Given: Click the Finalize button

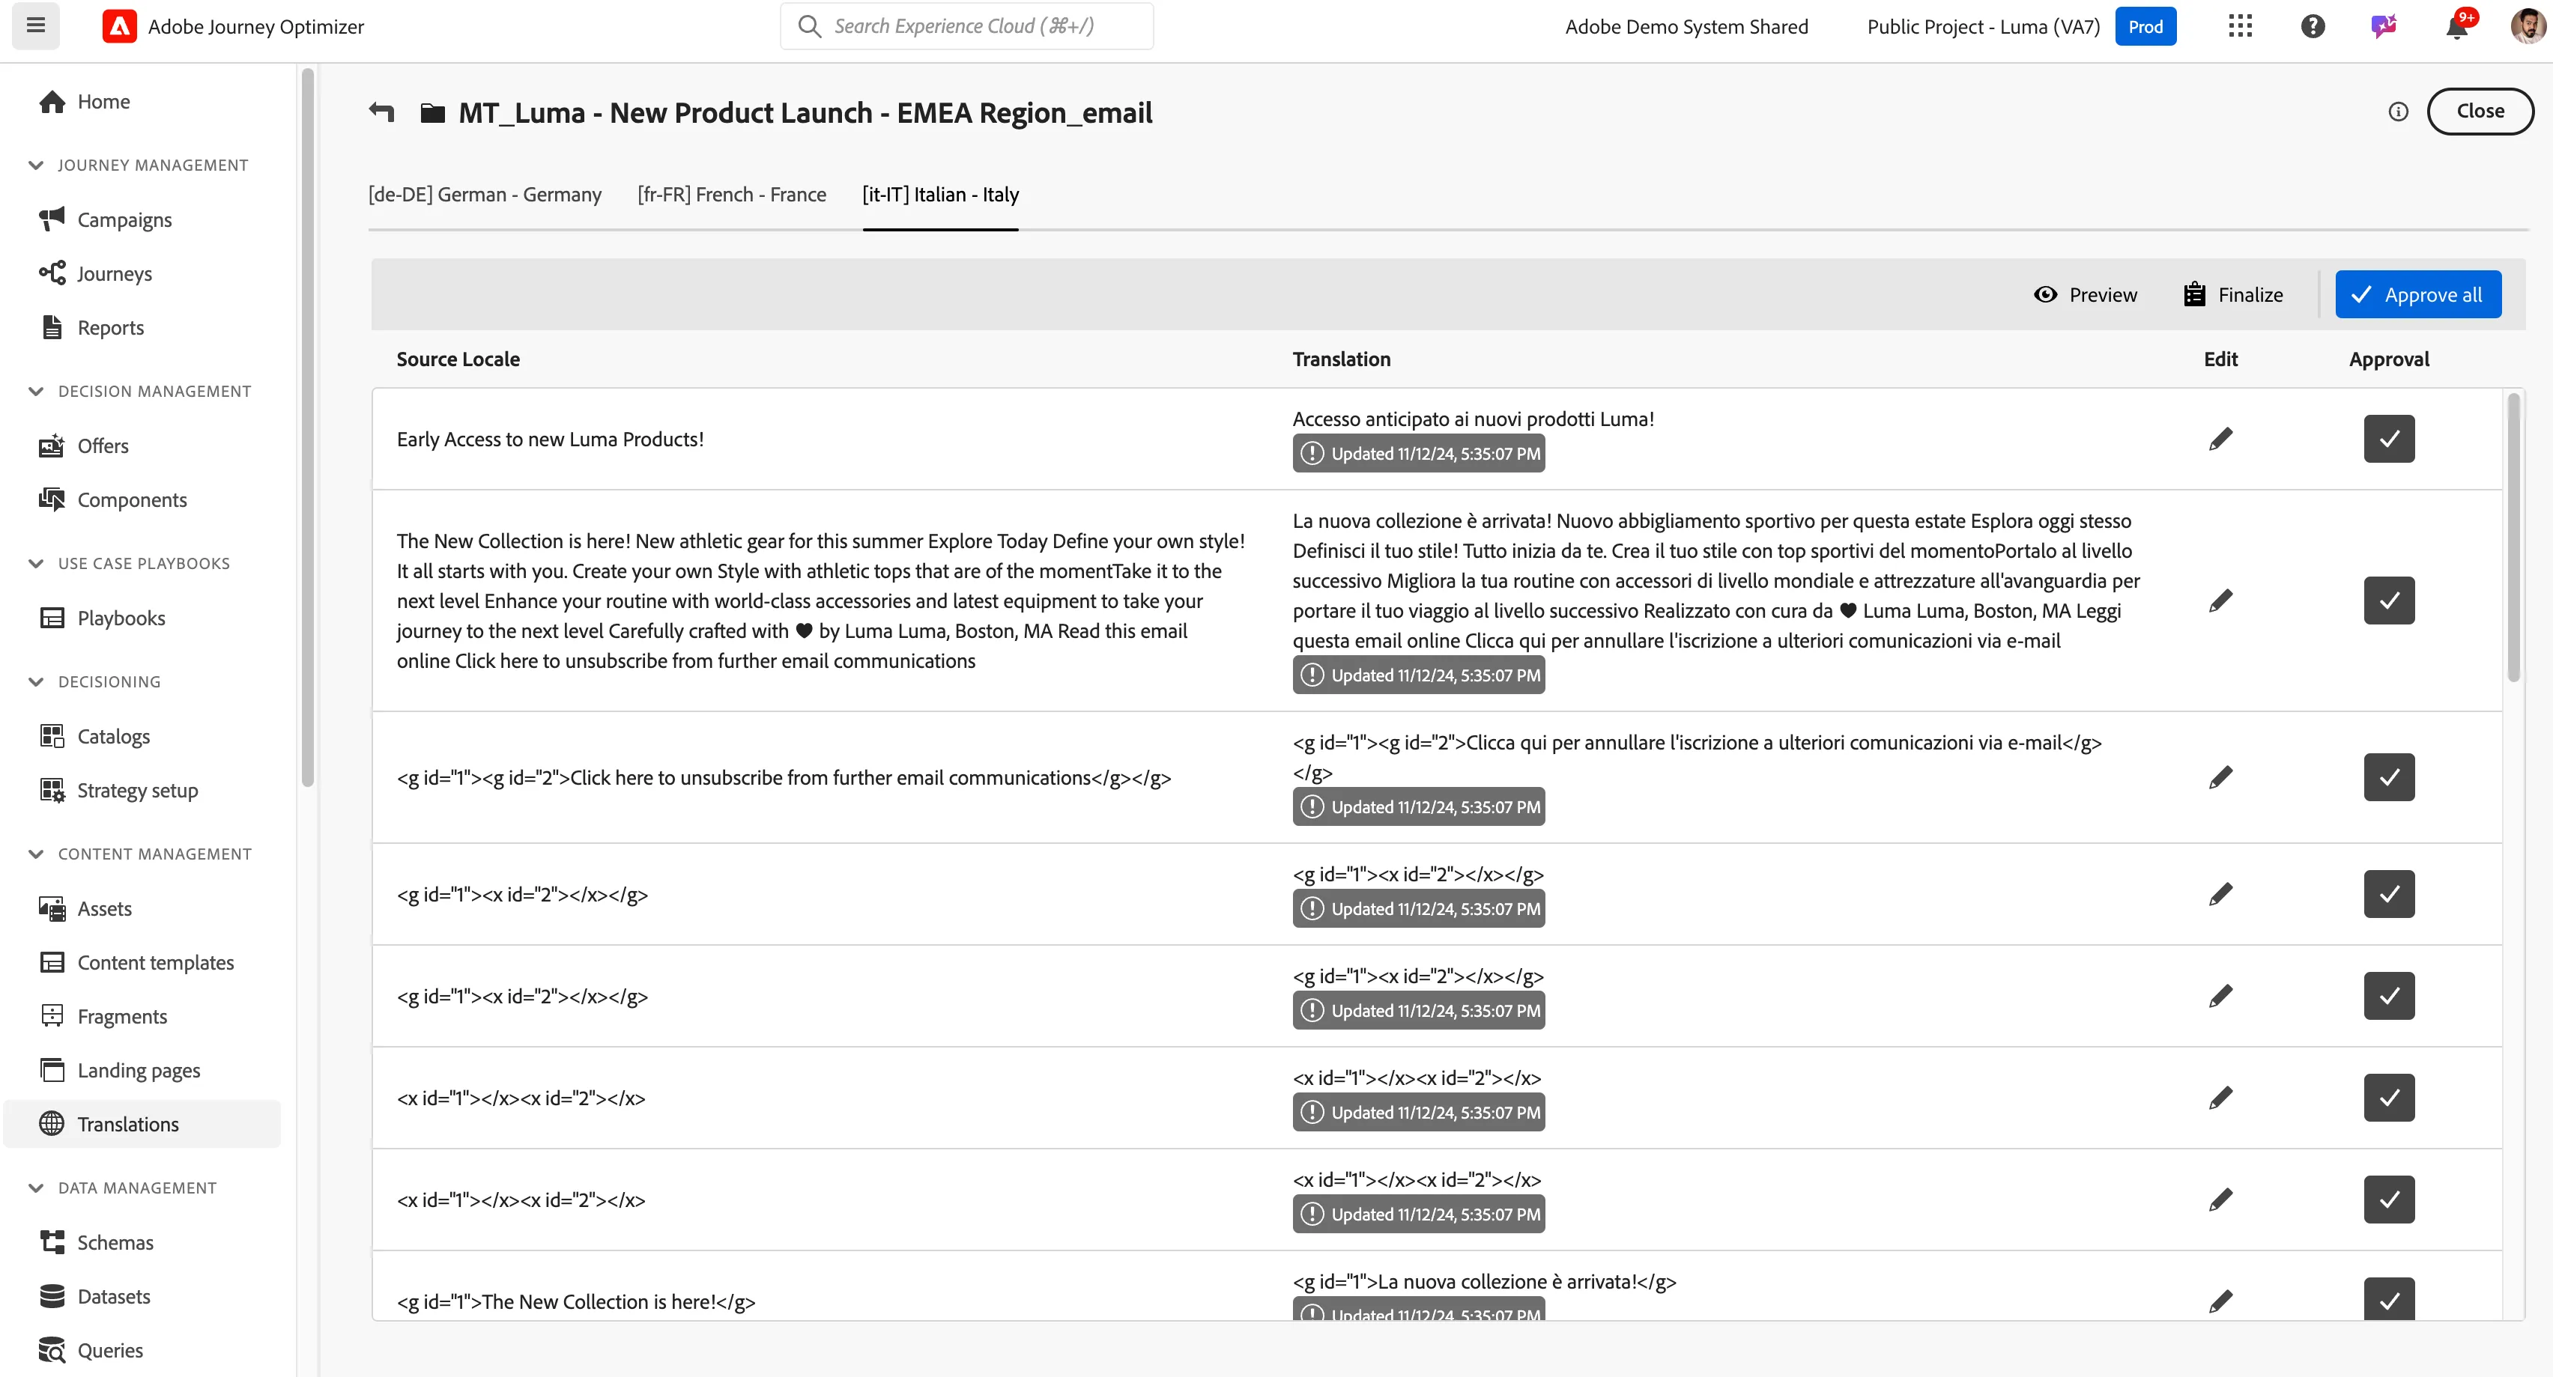Looking at the screenshot, I should pyautogui.click(x=2233, y=294).
